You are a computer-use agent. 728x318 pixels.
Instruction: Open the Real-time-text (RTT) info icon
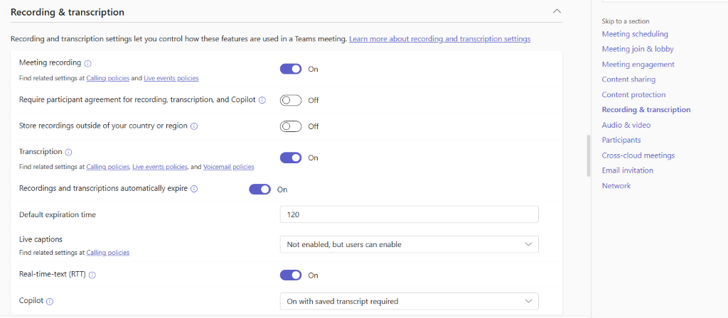(x=92, y=275)
